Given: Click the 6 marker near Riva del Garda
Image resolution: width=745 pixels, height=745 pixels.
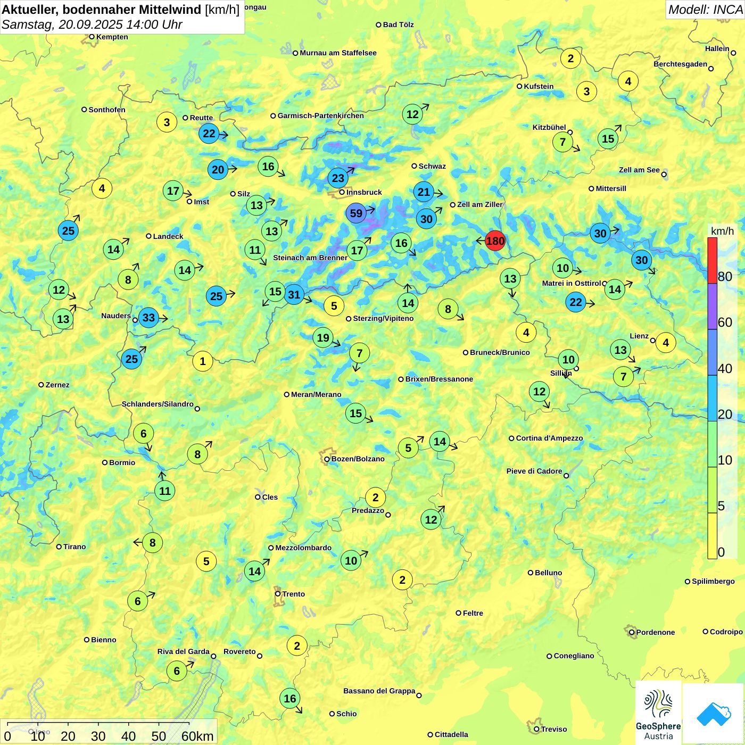Looking at the screenshot, I should point(177,671).
